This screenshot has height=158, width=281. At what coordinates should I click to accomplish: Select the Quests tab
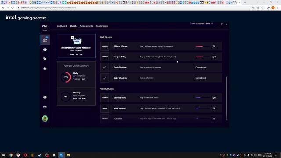tap(73, 26)
